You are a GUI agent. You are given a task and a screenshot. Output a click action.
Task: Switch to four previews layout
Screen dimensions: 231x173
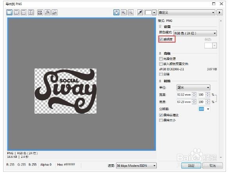pos(31,12)
